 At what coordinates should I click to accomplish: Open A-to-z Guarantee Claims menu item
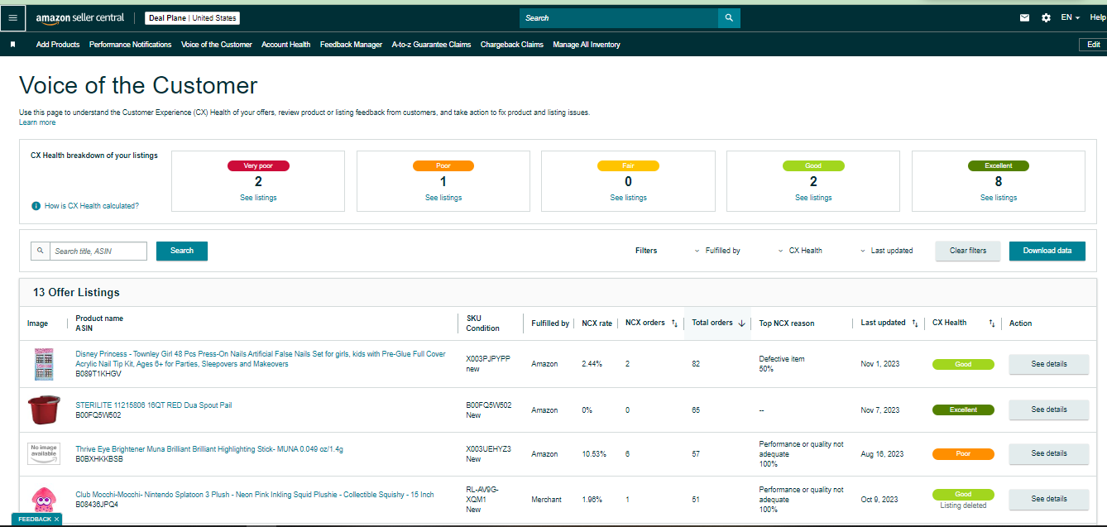coord(431,45)
